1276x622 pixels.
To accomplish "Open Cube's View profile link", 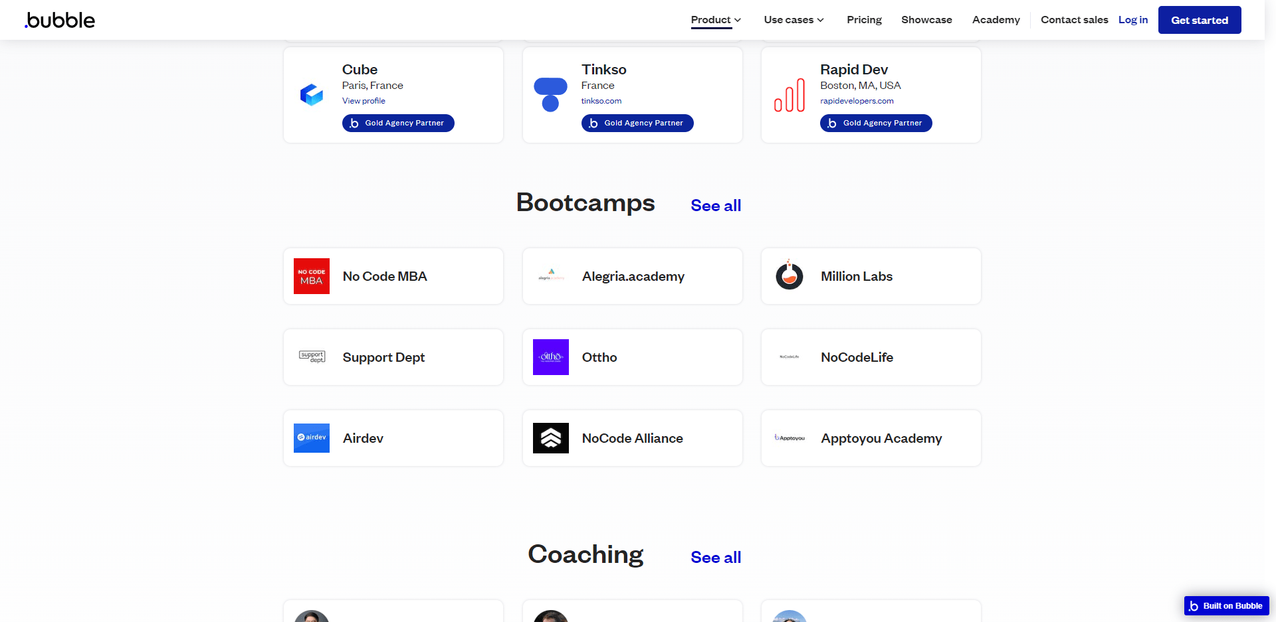I will pos(364,101).
